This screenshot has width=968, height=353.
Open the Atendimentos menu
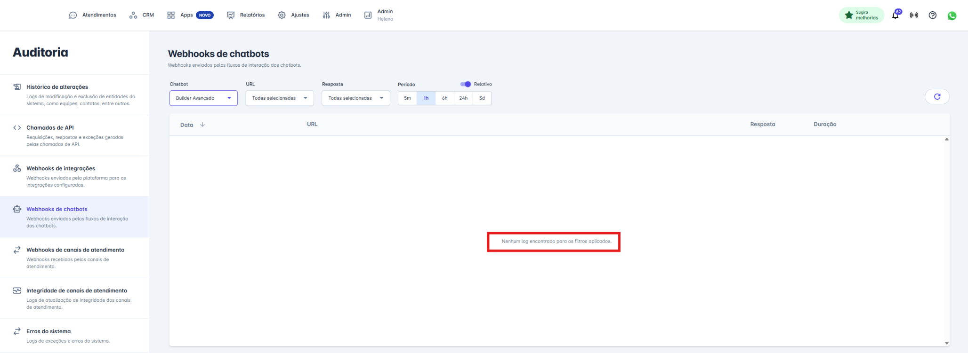pyautogui.click(x=93, y=15)
